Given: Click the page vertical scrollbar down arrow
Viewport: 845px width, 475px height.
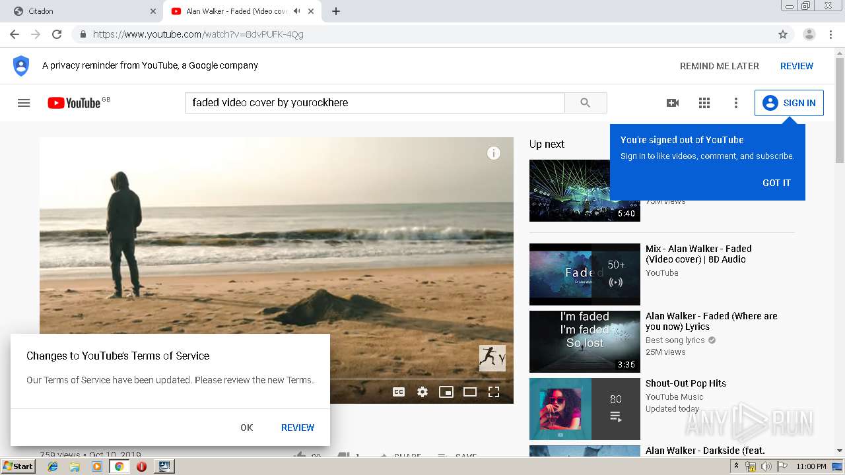Looking at the screenshot, I should 840,451.
